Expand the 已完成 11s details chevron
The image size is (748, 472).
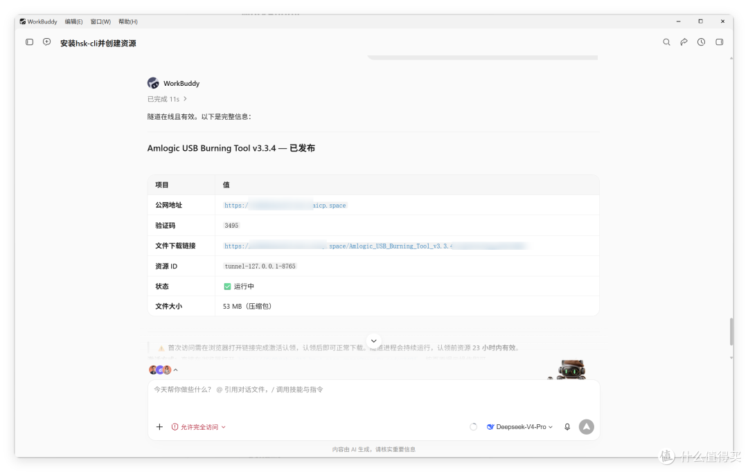point(185,99)
